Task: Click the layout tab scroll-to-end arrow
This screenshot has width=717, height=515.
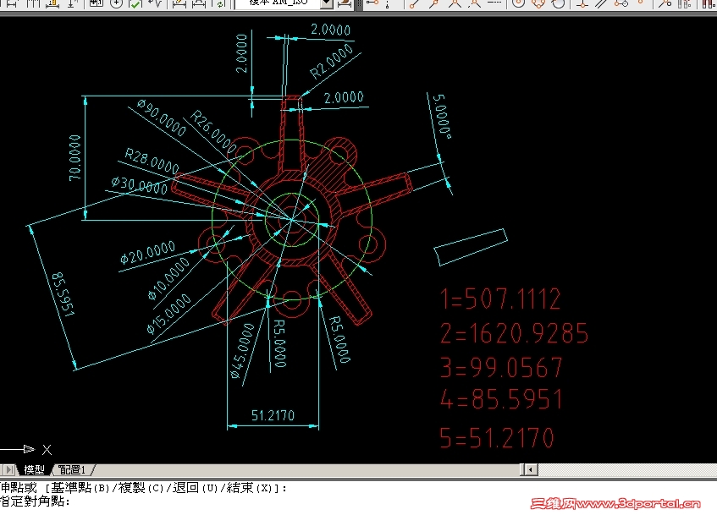Action: click(8, 469)
